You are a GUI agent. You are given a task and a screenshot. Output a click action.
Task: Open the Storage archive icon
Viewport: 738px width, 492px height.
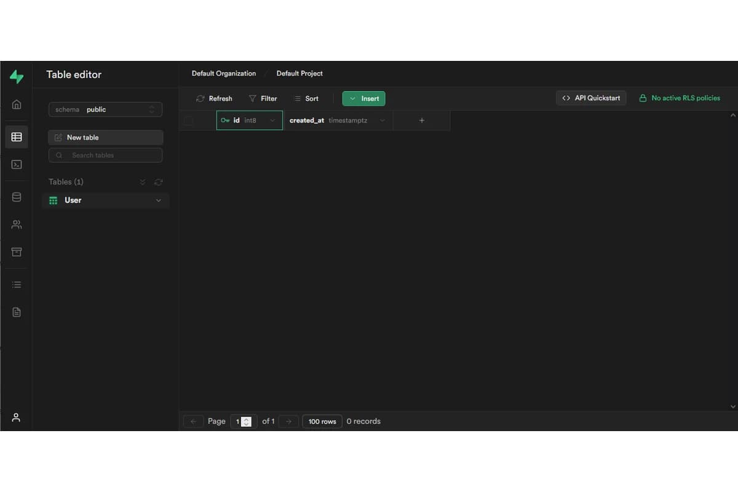(x=17, y=252)
